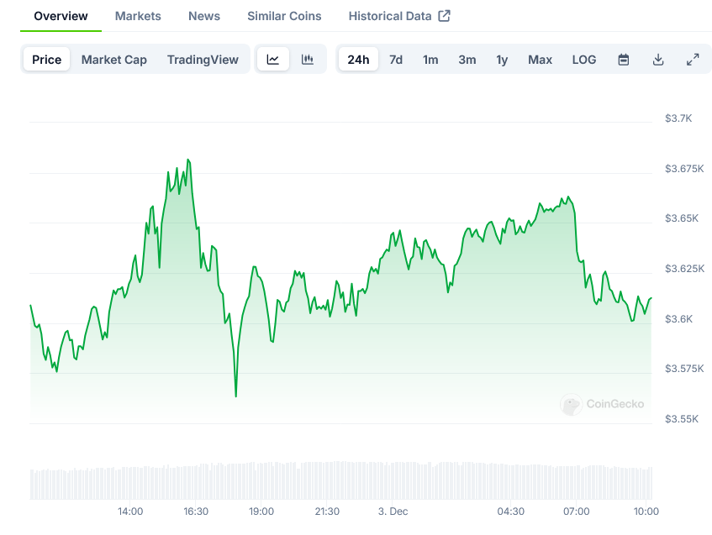Select the Price chart mode
712x535 pixels.
coord(47,60)
